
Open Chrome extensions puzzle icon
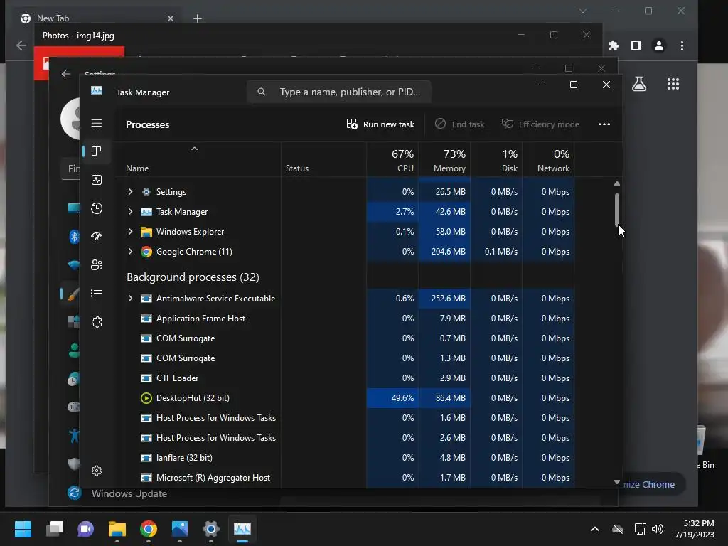tap(614, 45)
